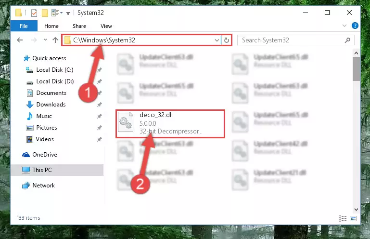This screenshot has height=239, width=370.
Task: Open the View ribbon tab
Action: point(106,26)
